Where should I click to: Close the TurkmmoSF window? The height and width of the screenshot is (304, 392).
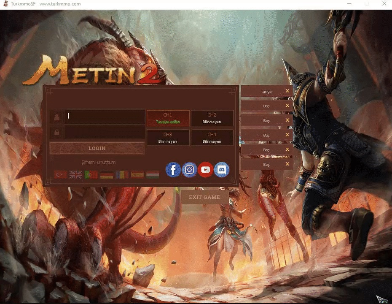point(384,4)
